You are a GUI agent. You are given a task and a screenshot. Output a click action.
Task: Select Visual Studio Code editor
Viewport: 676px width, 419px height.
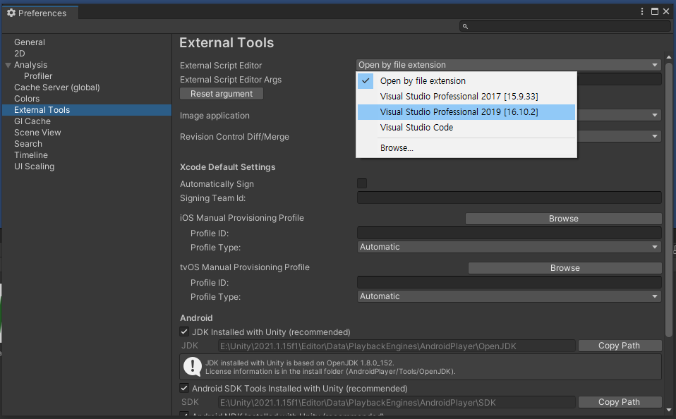[x=466, y=127]
